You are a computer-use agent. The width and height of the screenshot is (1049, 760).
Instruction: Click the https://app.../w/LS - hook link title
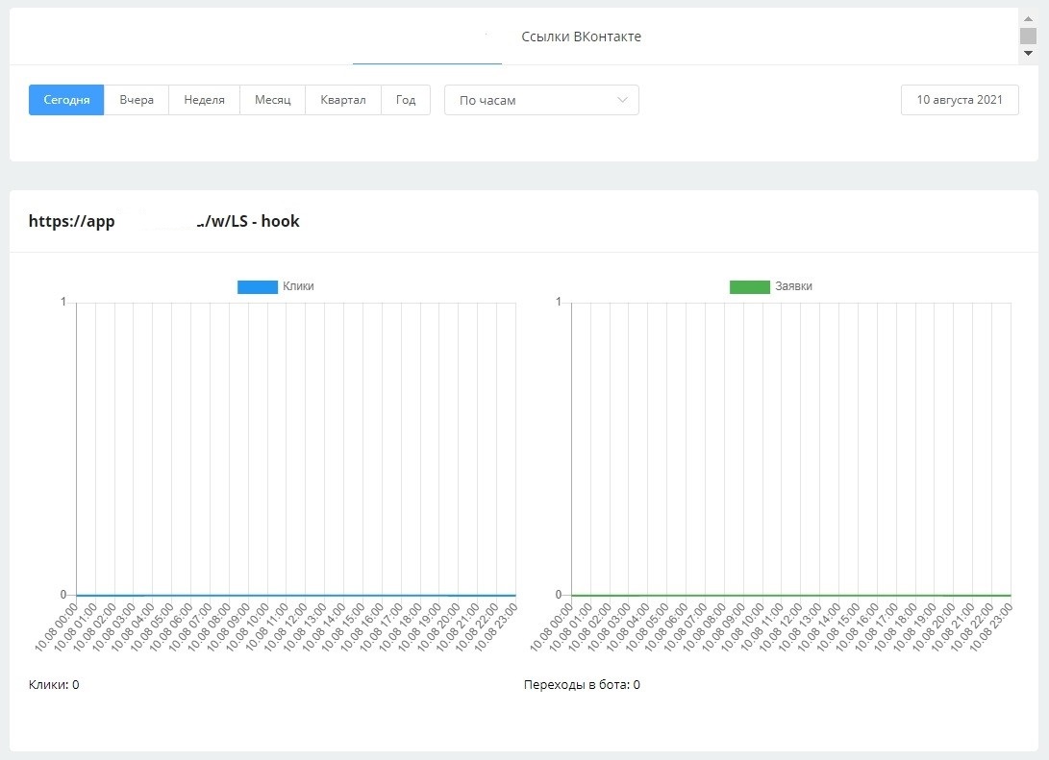tap(164, 221)
